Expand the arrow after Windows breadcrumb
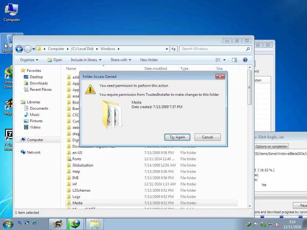The image size is (307, 230). click(119, 49)
